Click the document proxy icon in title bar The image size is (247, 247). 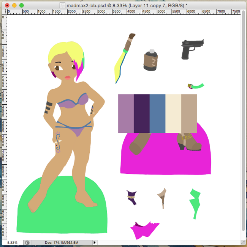62,6
